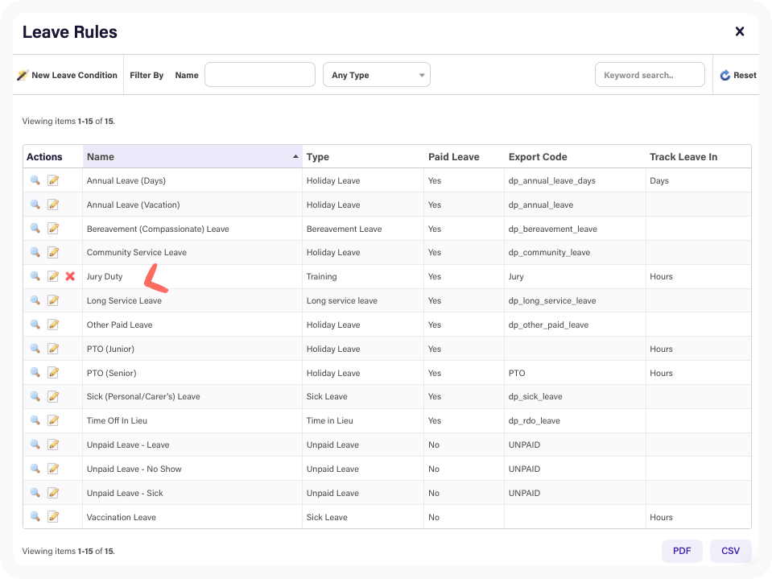Click the Days value in Track Leave In

(x=658, y=180)
